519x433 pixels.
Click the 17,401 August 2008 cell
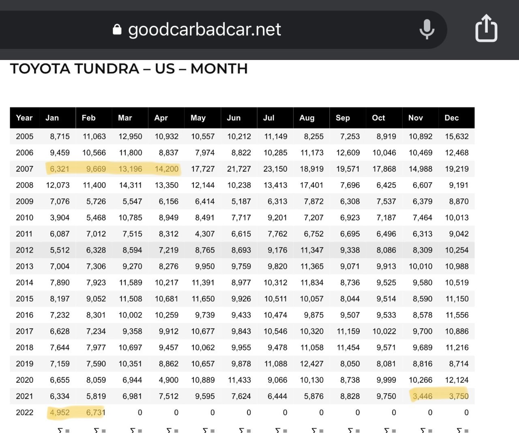pyautogui.click(x=312, y=185)
